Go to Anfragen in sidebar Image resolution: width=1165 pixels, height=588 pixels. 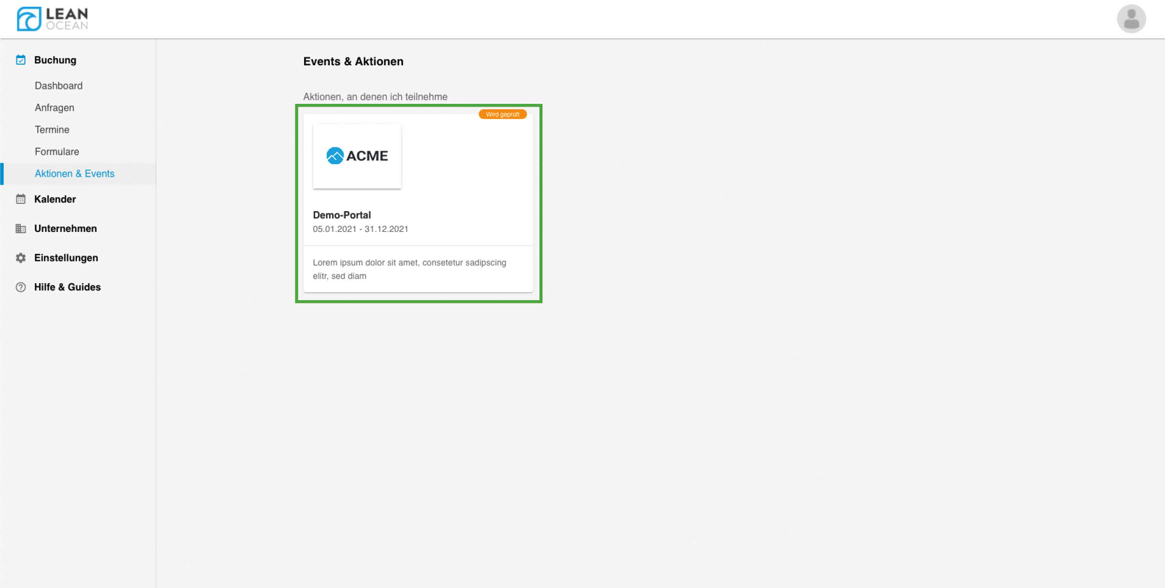point(54,108)
